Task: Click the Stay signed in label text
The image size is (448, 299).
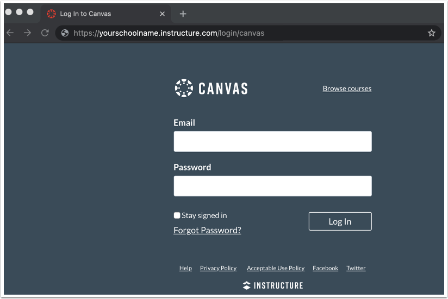Action: 204,215
